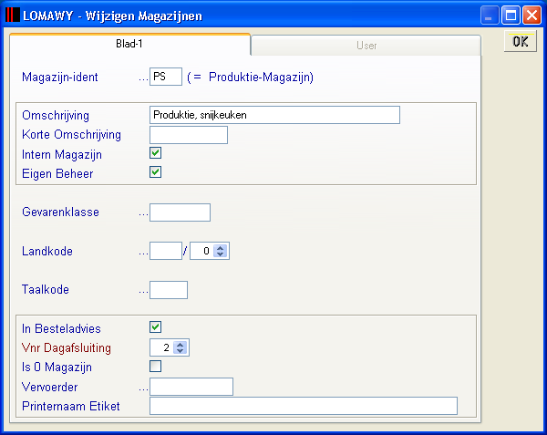Toggle In Besteladvies checkbox

tap(155, 326)
